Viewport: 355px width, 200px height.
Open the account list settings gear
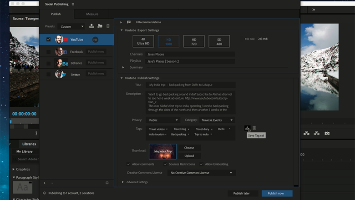pyautogui.click(x=107, y=183)
